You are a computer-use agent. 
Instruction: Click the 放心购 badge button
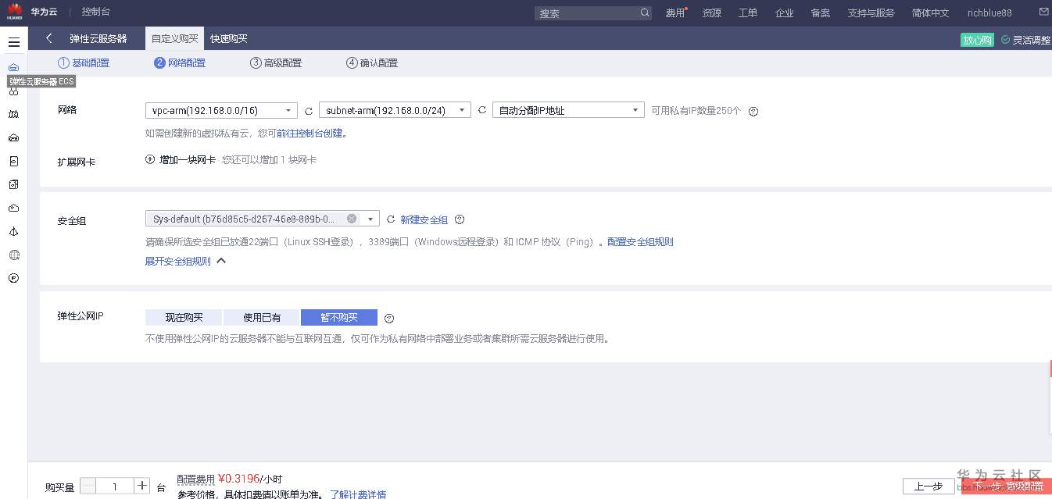coord(977,40)
